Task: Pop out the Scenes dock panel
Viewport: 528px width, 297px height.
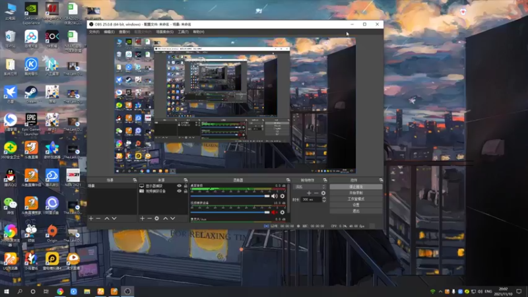Action: pos(135,180)
